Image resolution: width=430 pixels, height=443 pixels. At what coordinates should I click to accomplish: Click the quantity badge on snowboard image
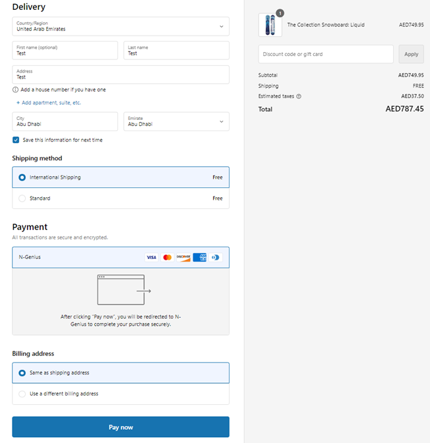(280, 13)
